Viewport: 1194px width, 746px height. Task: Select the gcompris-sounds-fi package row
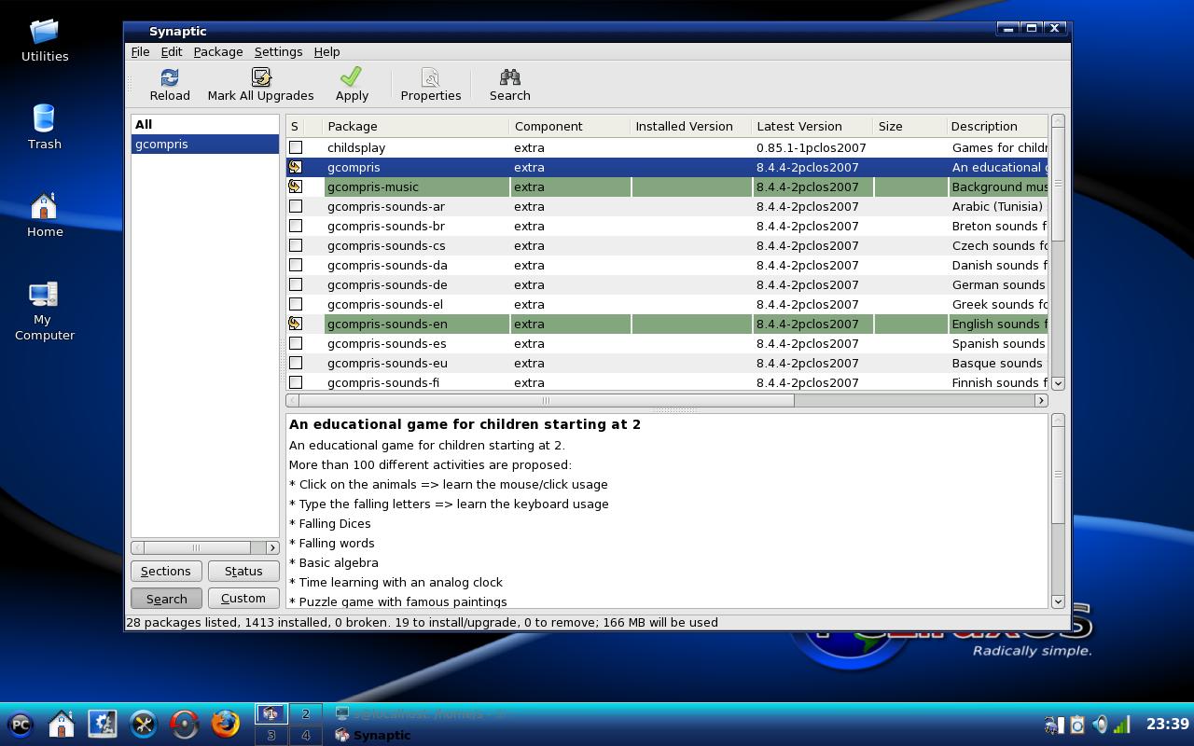point(667,382)
